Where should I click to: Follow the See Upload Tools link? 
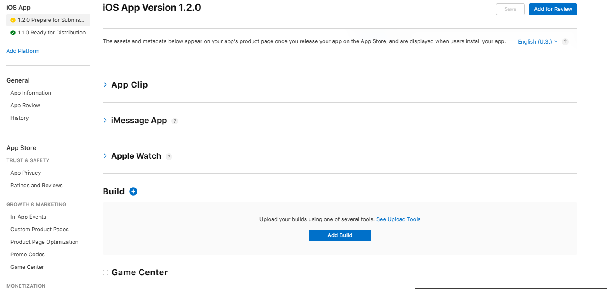click(398, 219)
